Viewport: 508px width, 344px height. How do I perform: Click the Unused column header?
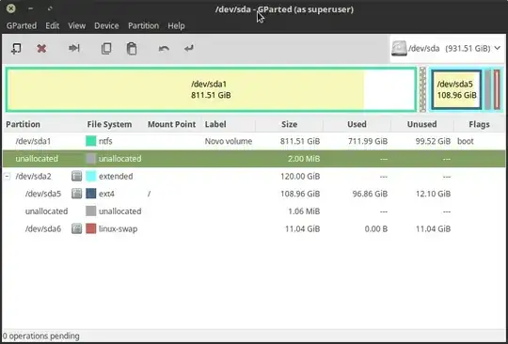pyautogui.click(x=421, y=124)
